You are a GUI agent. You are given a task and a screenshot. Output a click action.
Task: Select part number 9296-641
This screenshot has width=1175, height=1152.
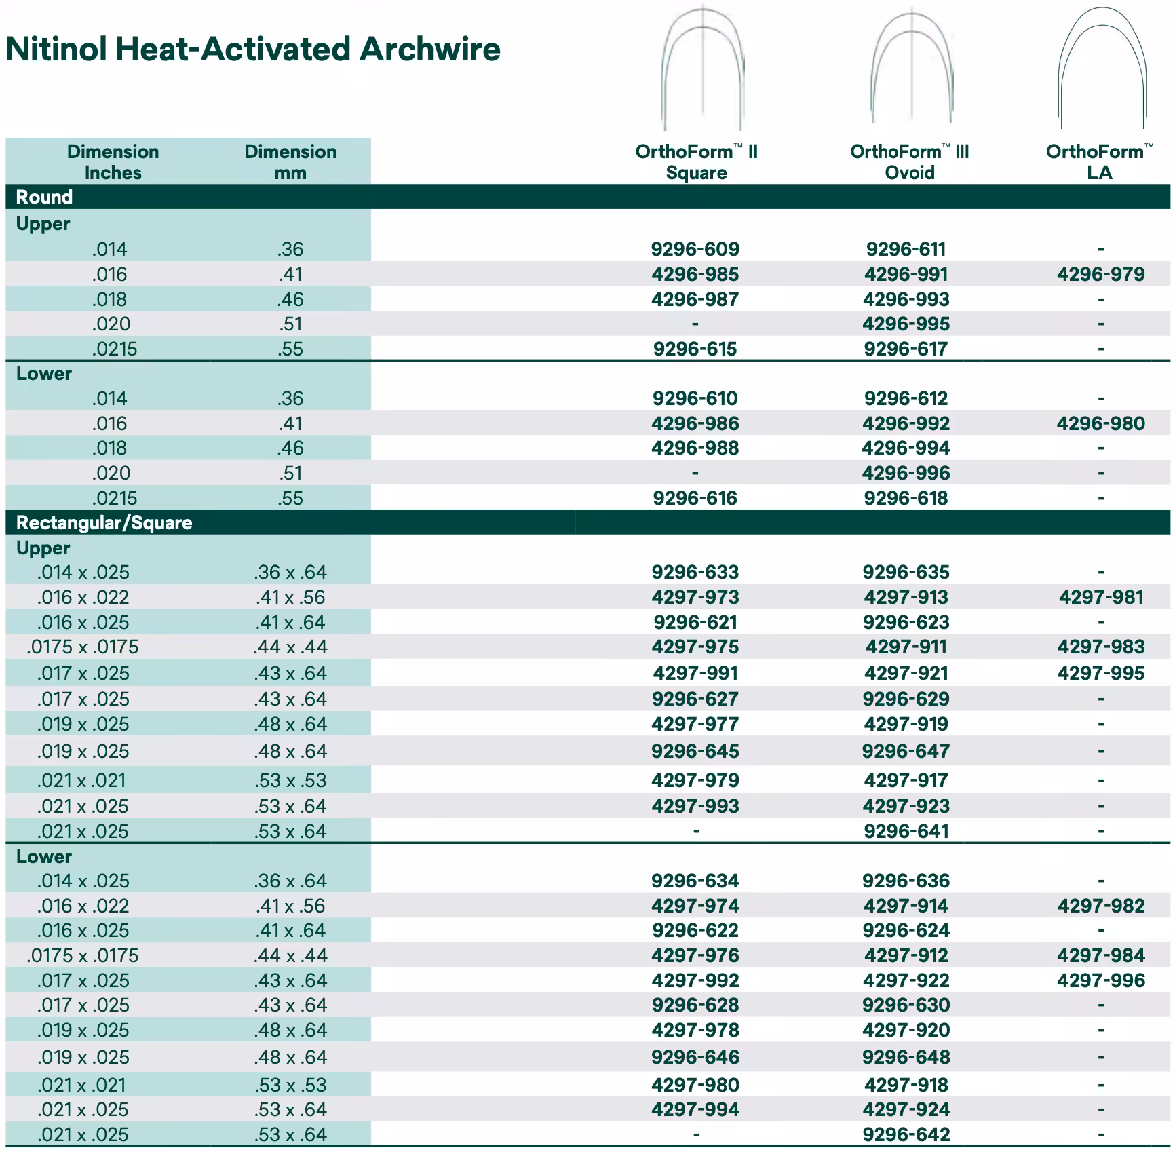pos(906,831)
